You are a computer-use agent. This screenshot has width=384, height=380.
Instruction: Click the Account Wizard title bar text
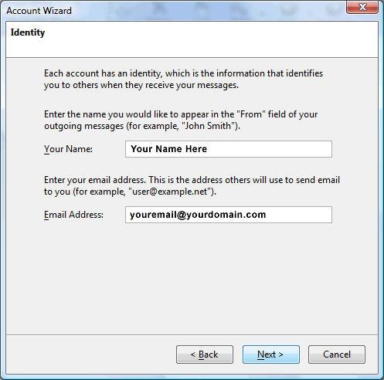(x=39, y=11)
